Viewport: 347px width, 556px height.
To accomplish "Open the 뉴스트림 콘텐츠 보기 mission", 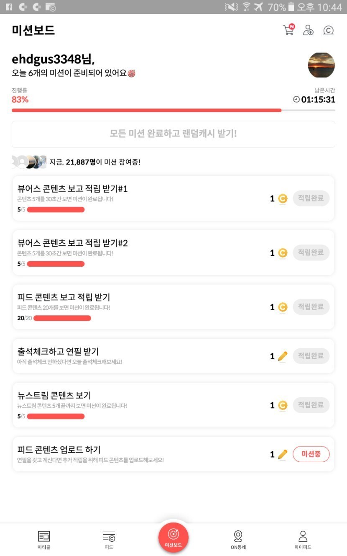I will click(x=125, y=404).
